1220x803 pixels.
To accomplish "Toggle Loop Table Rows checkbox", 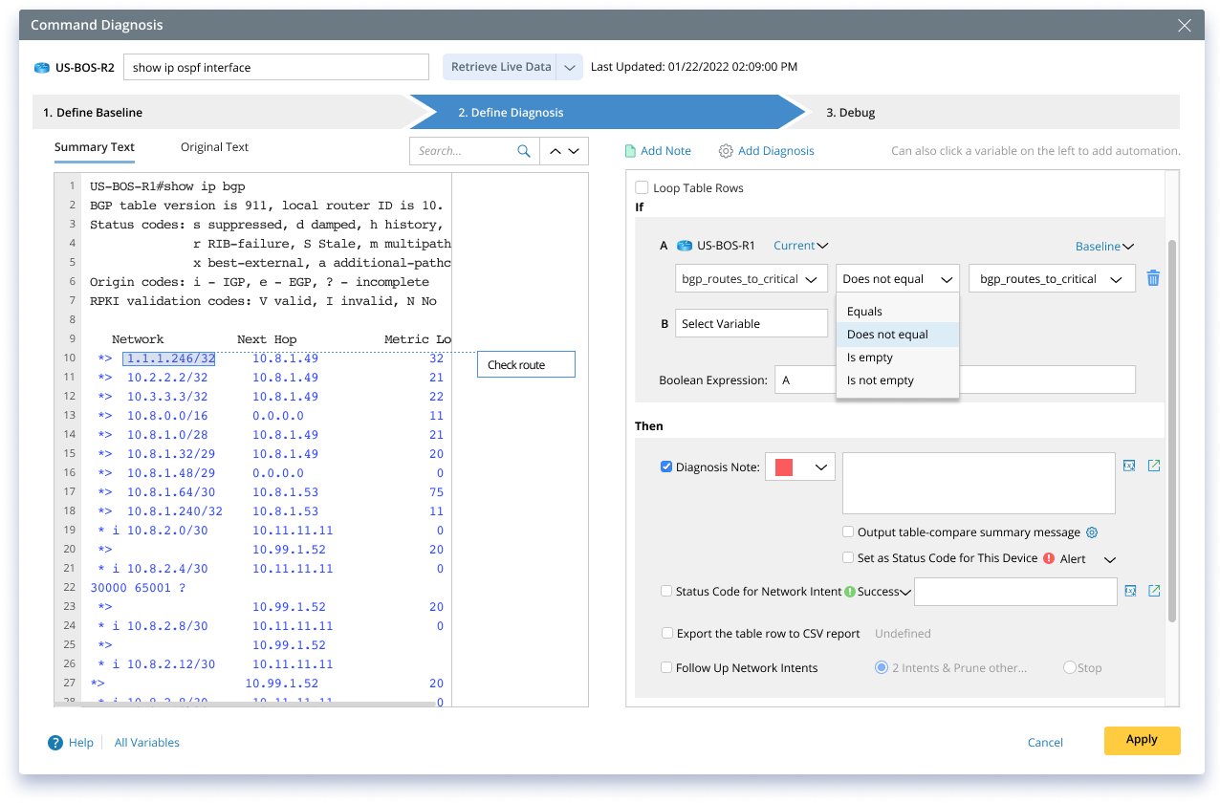I will [x=643, y=188].
